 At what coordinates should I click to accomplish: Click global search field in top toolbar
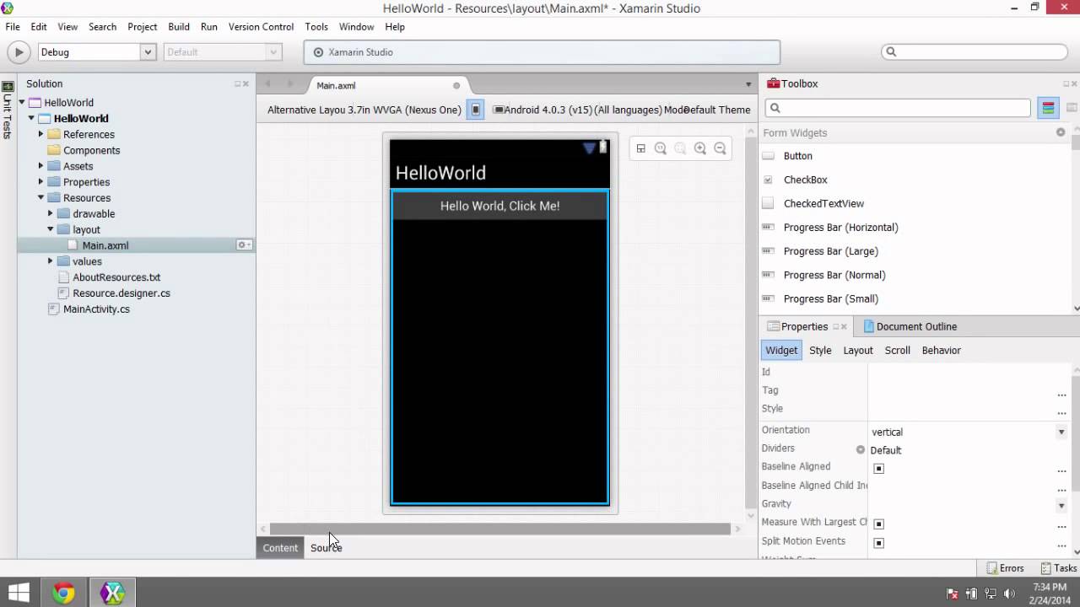coord(976,52)
